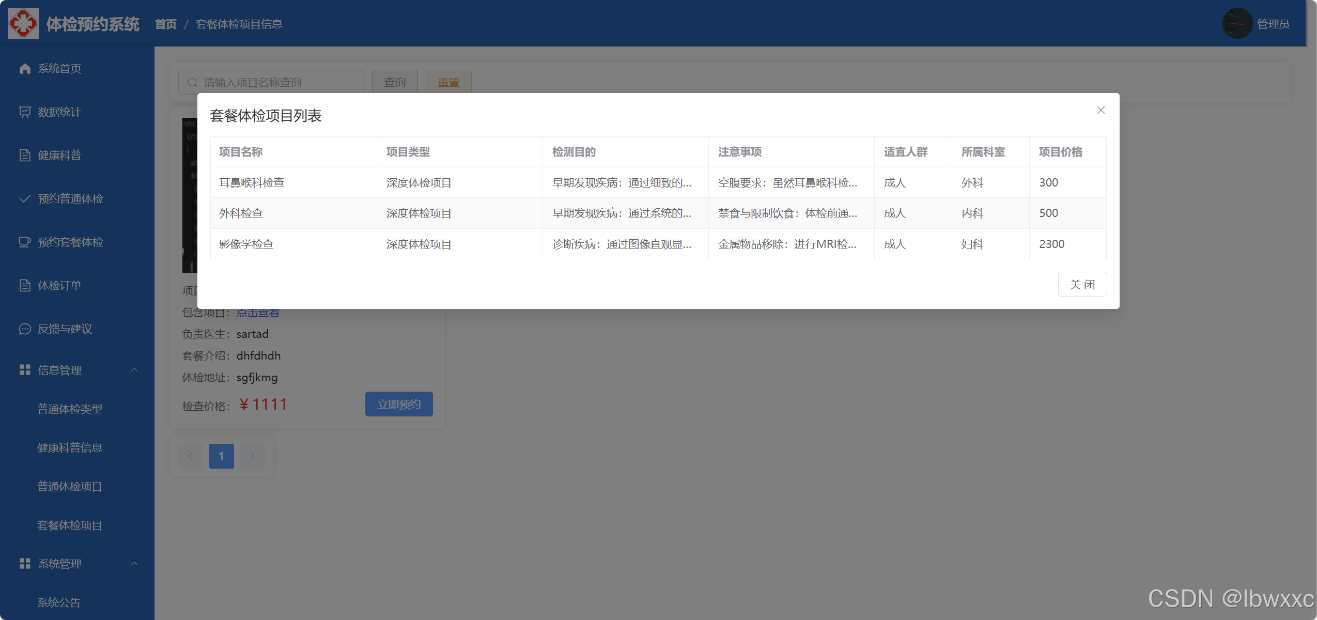Click the checkmark icon beside 预约普通体检

(x=25, y=199)
